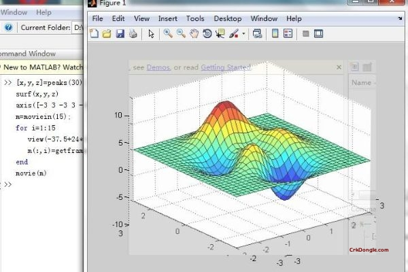Select the Pan hand tool
This screenshot has height=272, width=408.
[194, 33]
